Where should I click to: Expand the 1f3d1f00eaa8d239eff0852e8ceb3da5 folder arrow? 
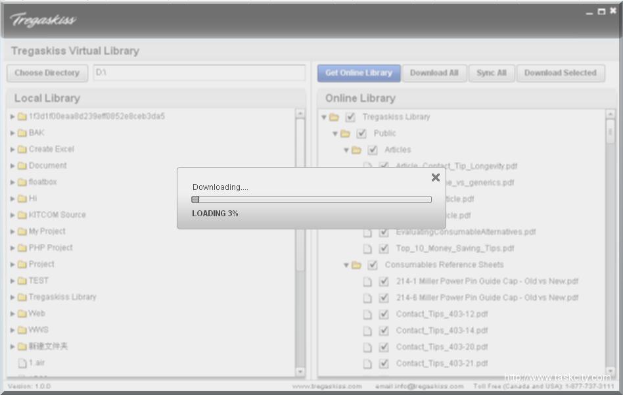(x=12, y=116)
